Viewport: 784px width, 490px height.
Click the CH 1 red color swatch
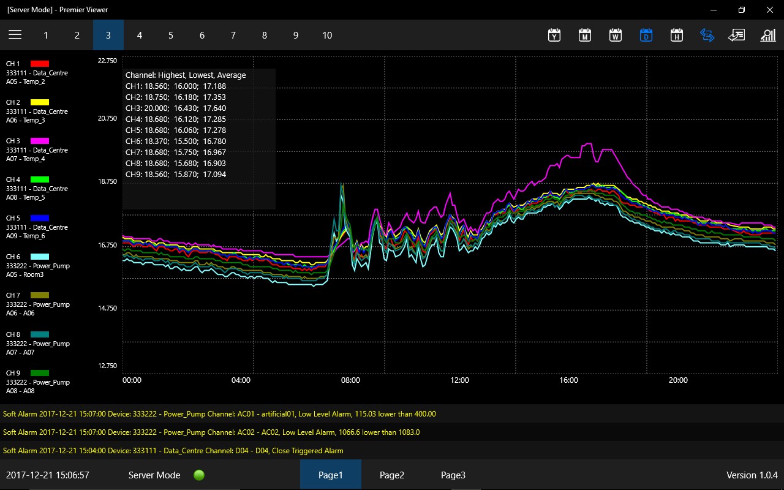coord(39,64)
